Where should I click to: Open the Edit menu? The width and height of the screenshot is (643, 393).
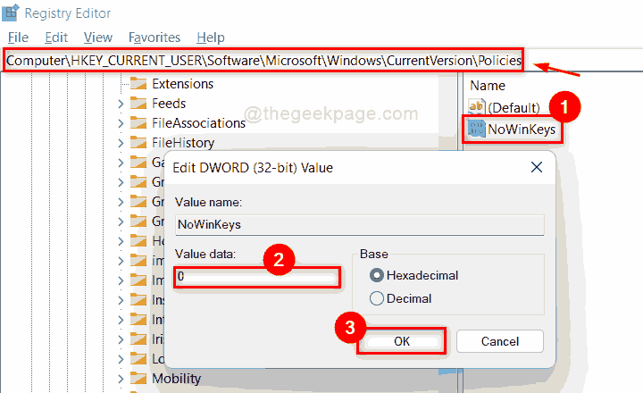coord(55,38)
